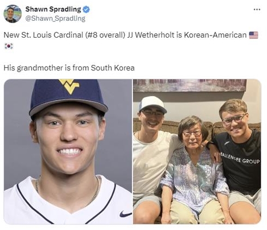The width and height of the screenshot is (267, 230).
Task: Click the painting hanging above the couch
Action: [x=190, y=85]
